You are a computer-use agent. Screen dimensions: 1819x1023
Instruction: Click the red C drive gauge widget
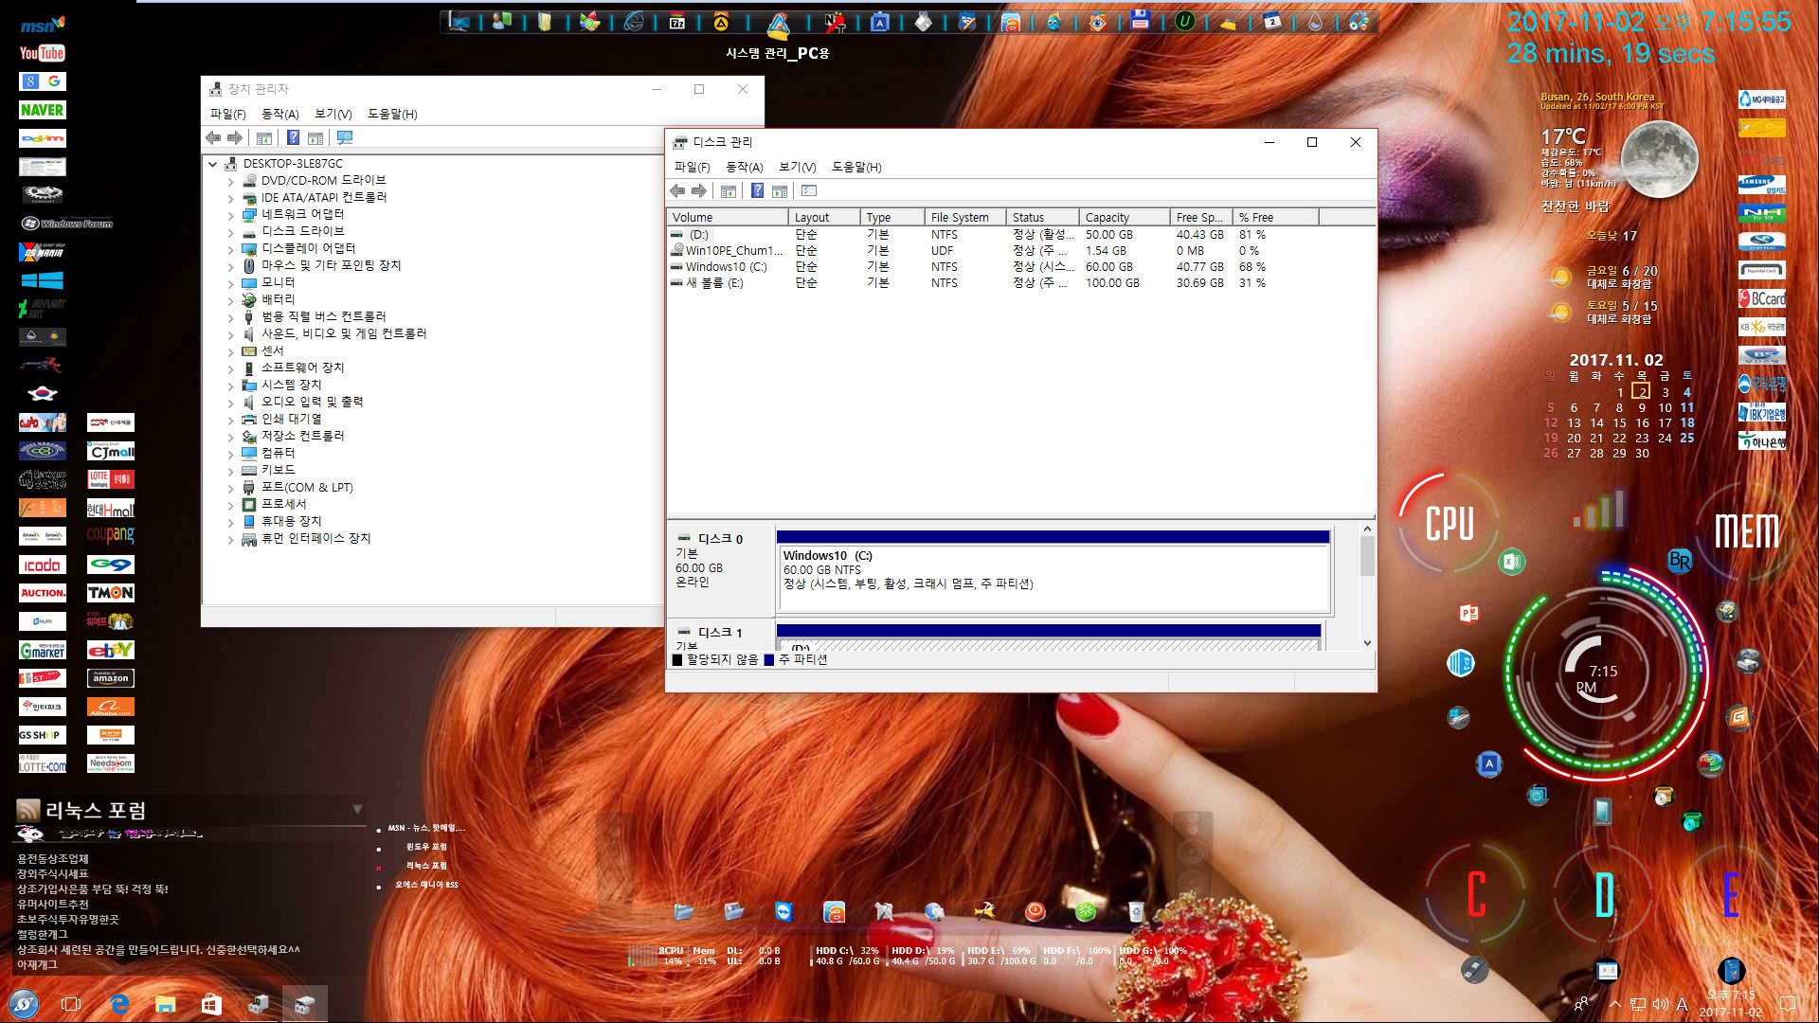tap(1476, 894)
